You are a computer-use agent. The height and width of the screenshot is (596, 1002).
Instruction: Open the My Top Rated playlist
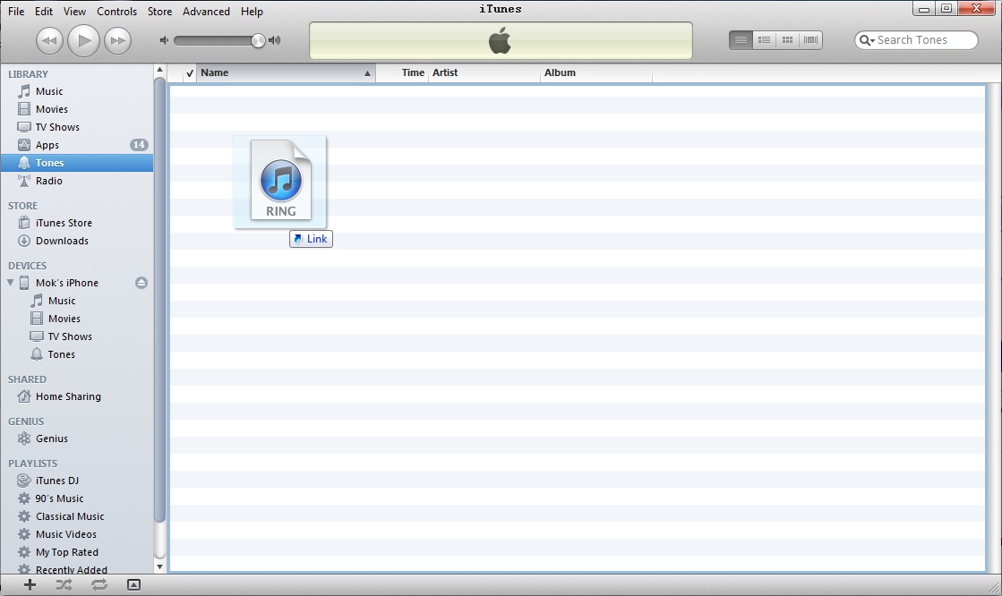pyautogui.click(x=77, y=552)
